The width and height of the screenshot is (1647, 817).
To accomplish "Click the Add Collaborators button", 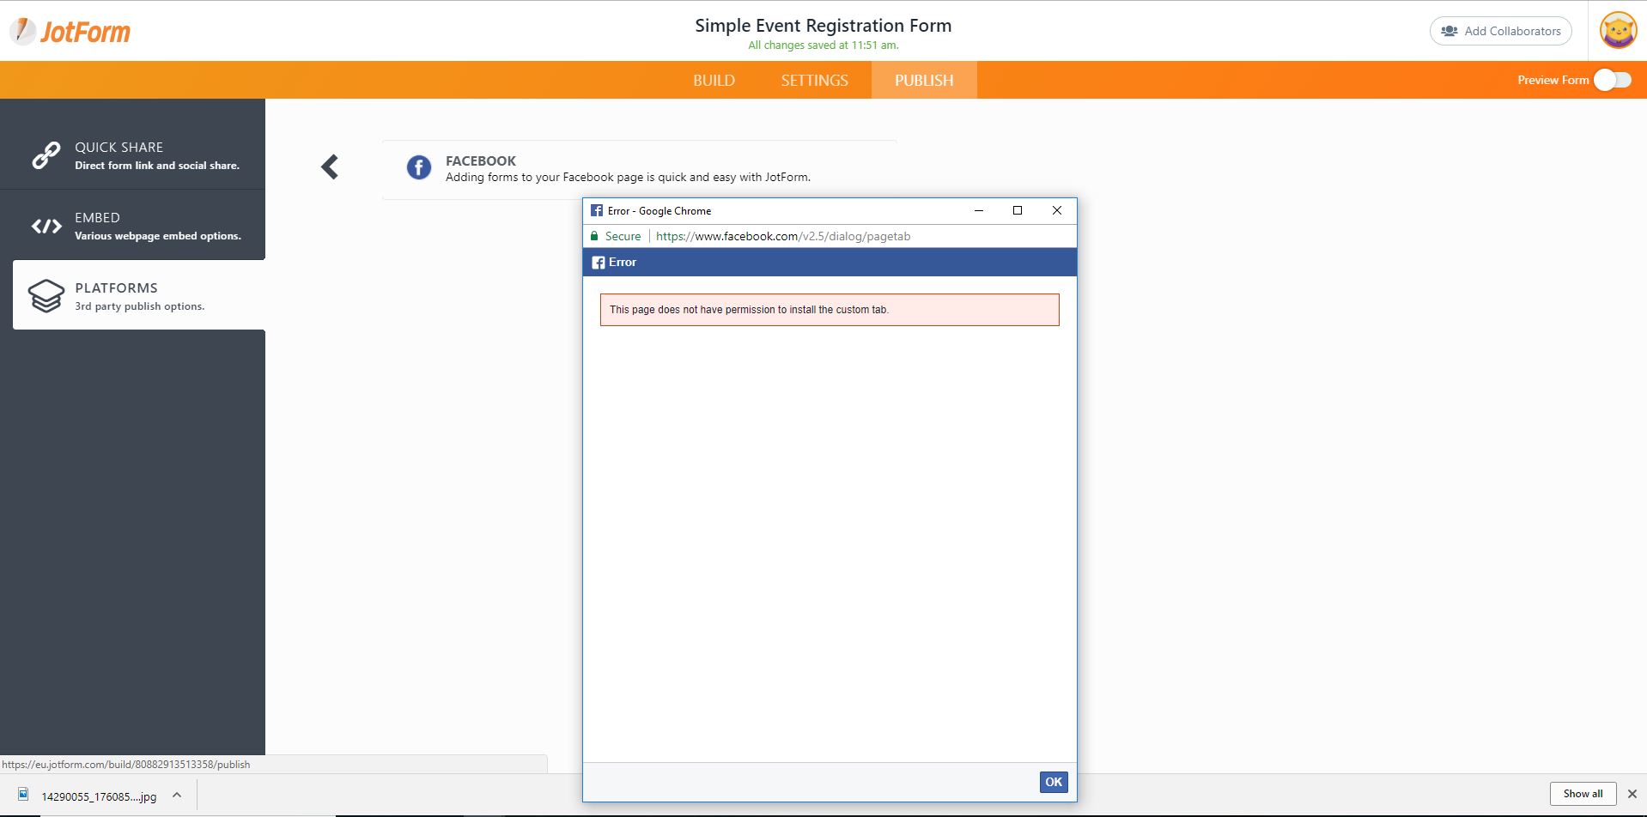I will pyautogui.click(x=1500, y=31).
